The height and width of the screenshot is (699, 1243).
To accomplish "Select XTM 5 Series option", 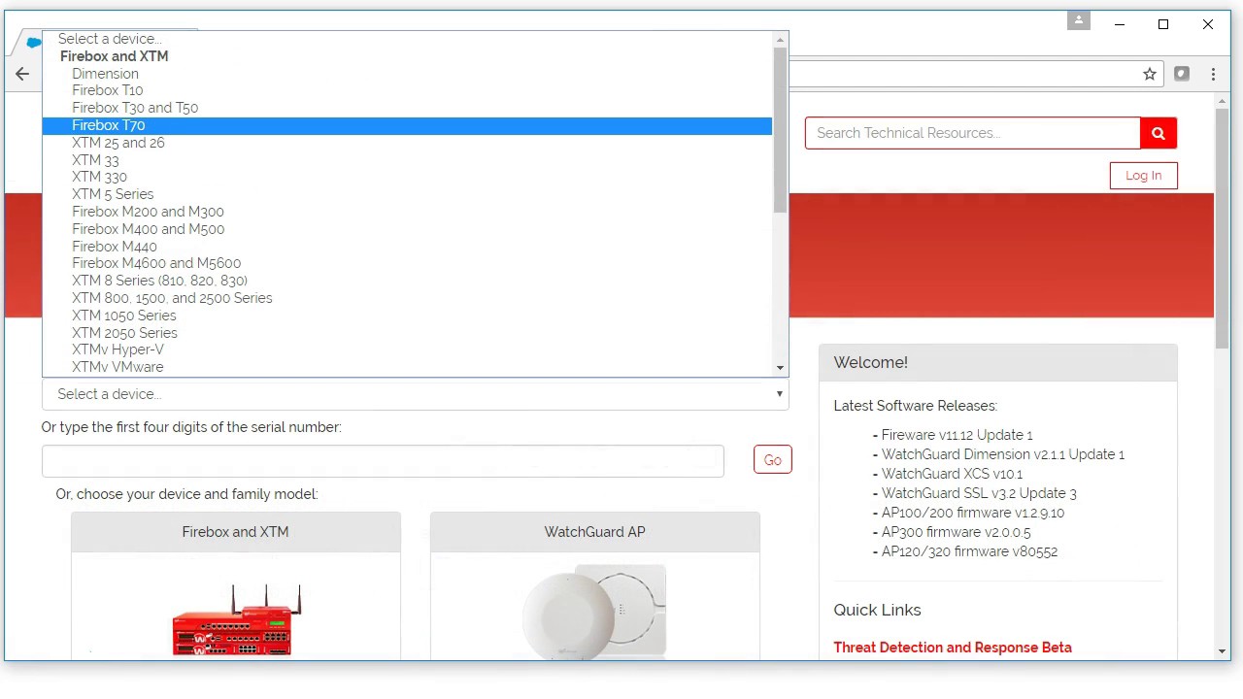I will coord(407,194).
